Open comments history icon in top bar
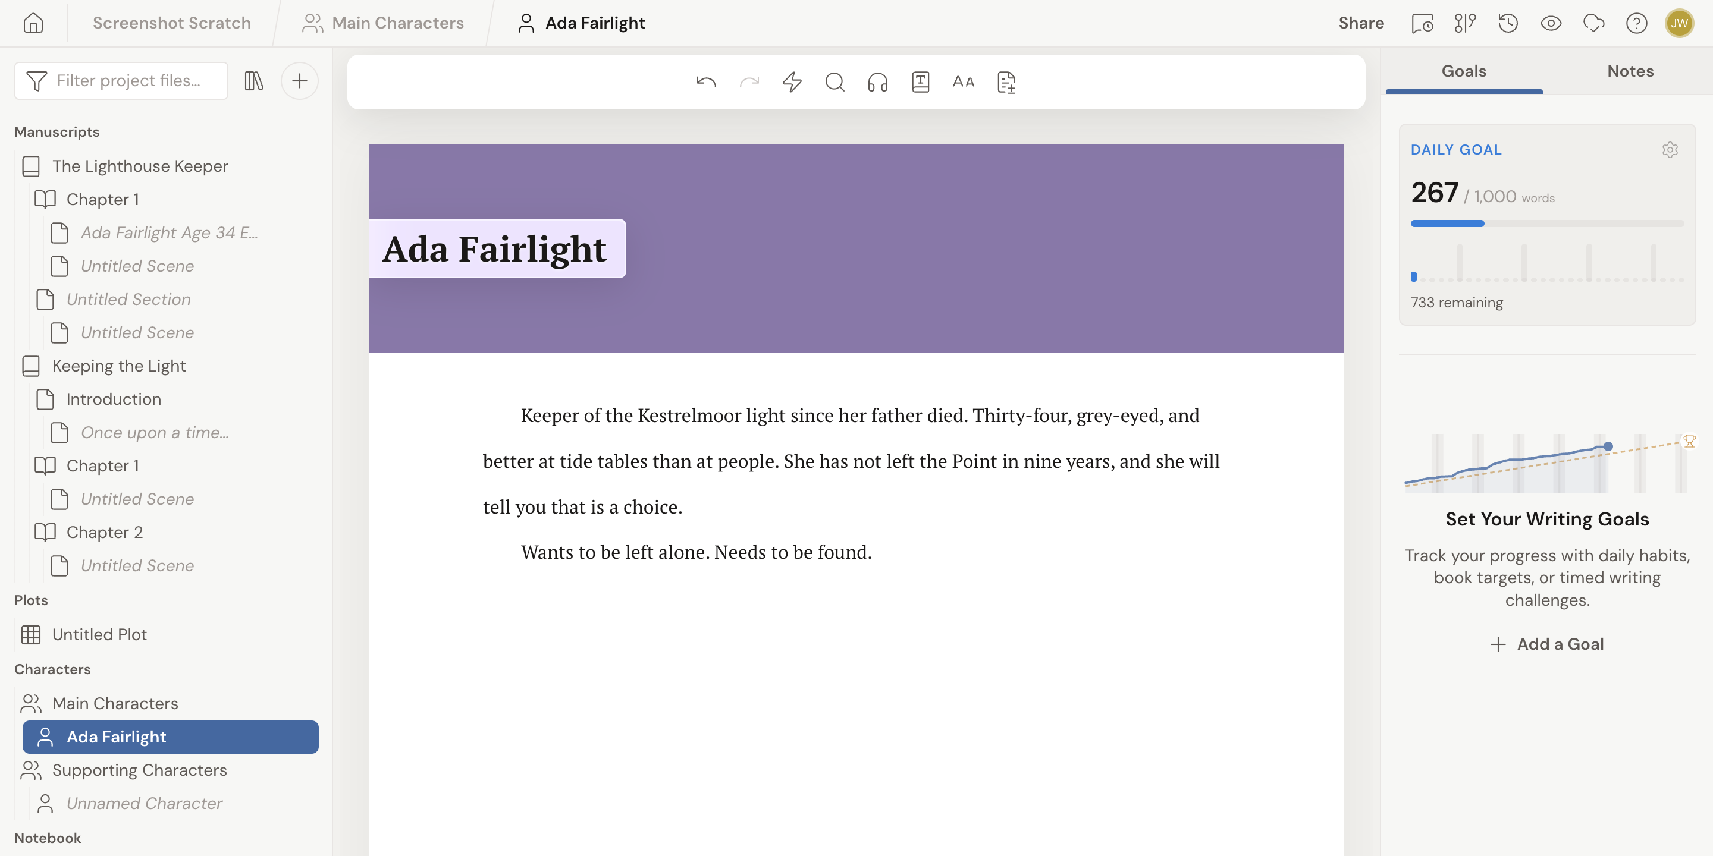Viewport: 1713px width, 856px height. [1422, 23]
